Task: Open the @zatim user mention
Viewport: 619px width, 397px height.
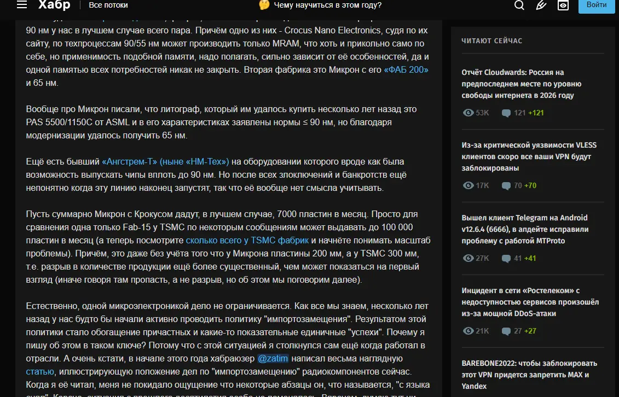Action: [273, 359]
